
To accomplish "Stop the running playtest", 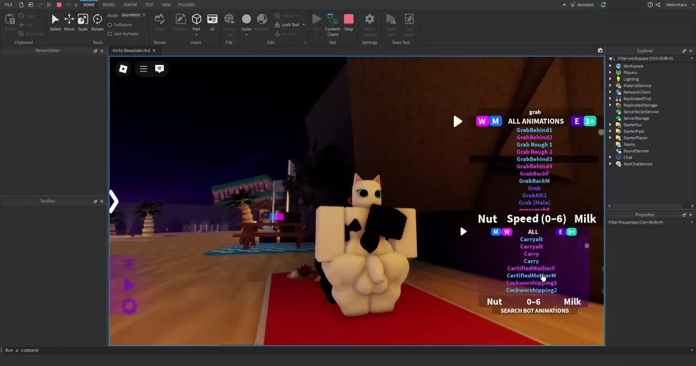I will (x=349, y=21).
